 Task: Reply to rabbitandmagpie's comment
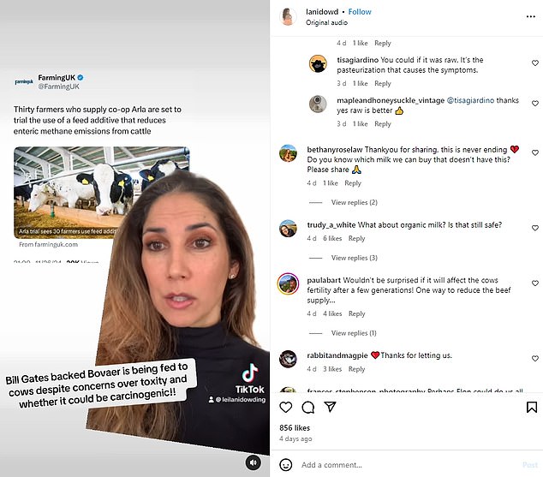pos(356,369)
